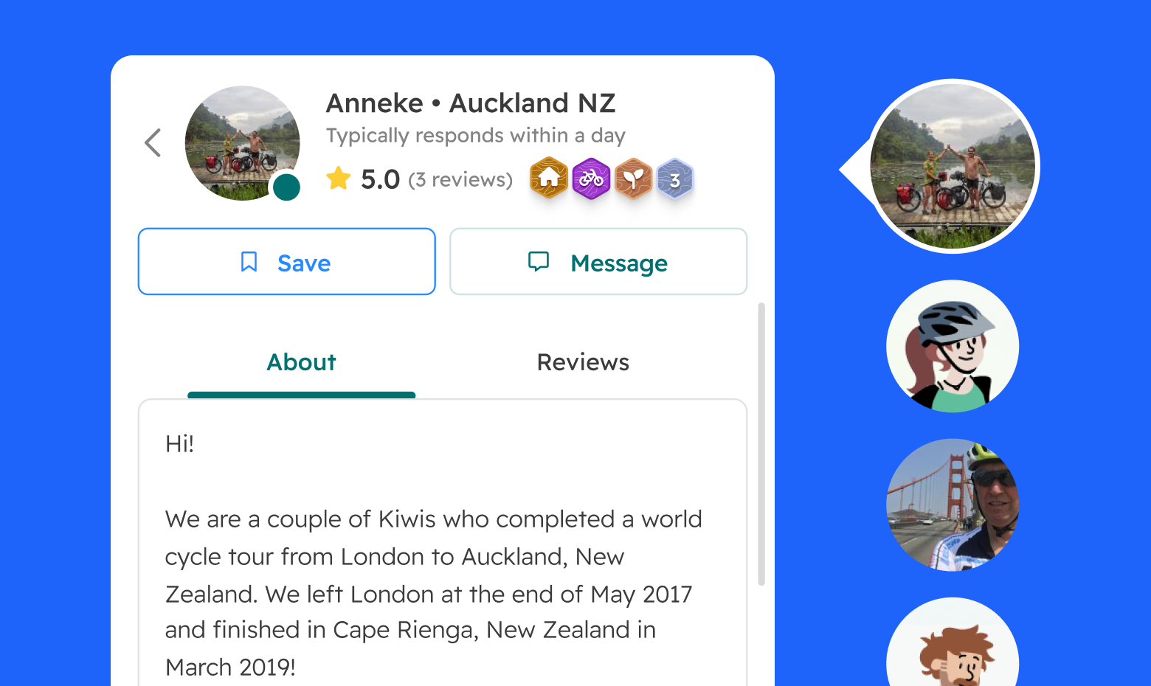Select the cartoon helmet girl avatar
This screenshot has width=1151, height=686.
coord(953,346)
